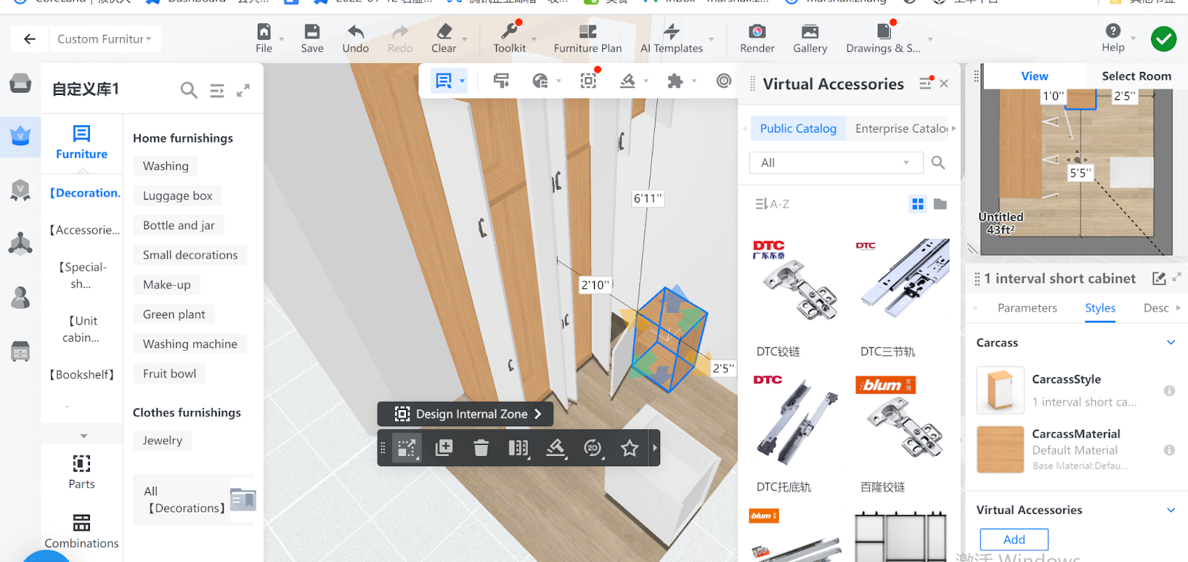The image size is (1188, 562).
Task: Toggle A-Z sorting in catalog
Action: 772,204
